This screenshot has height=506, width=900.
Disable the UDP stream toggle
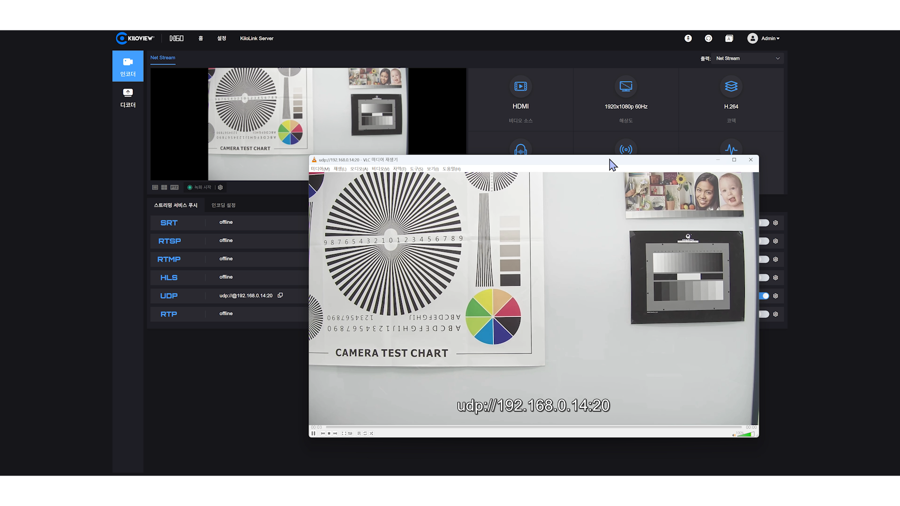[764, 296]
